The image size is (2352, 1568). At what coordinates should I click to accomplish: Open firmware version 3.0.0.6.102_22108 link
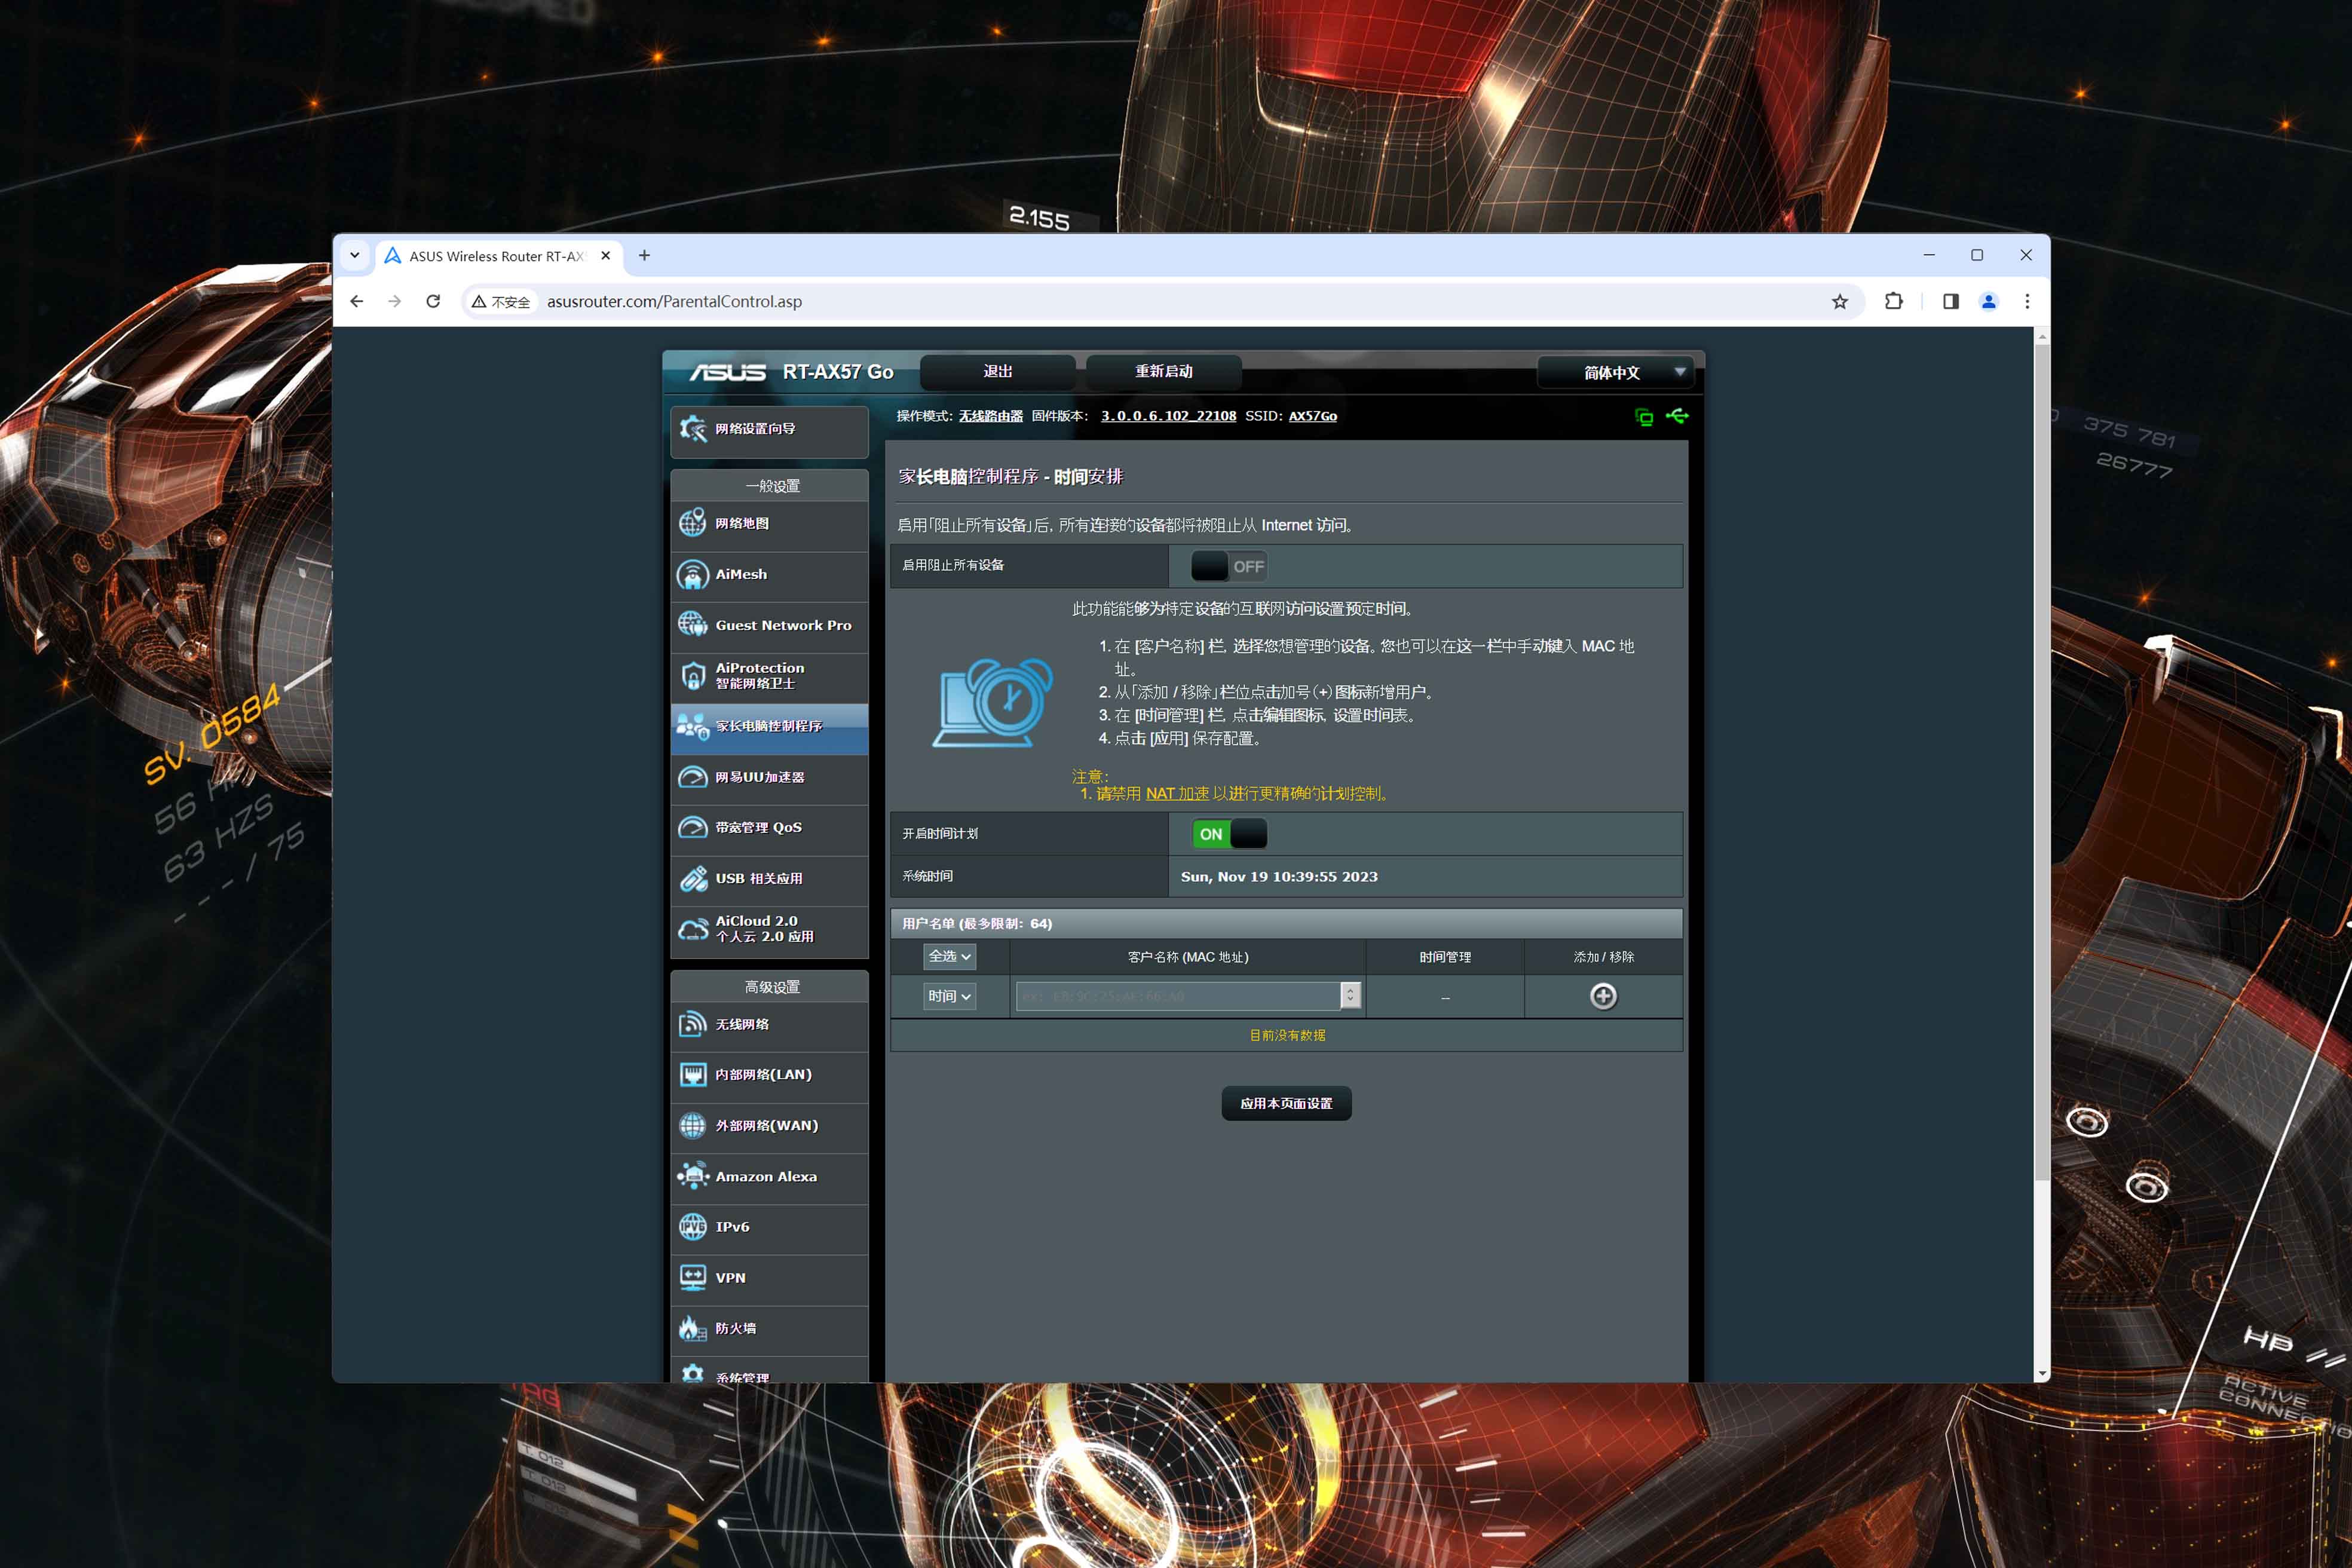1168,416
